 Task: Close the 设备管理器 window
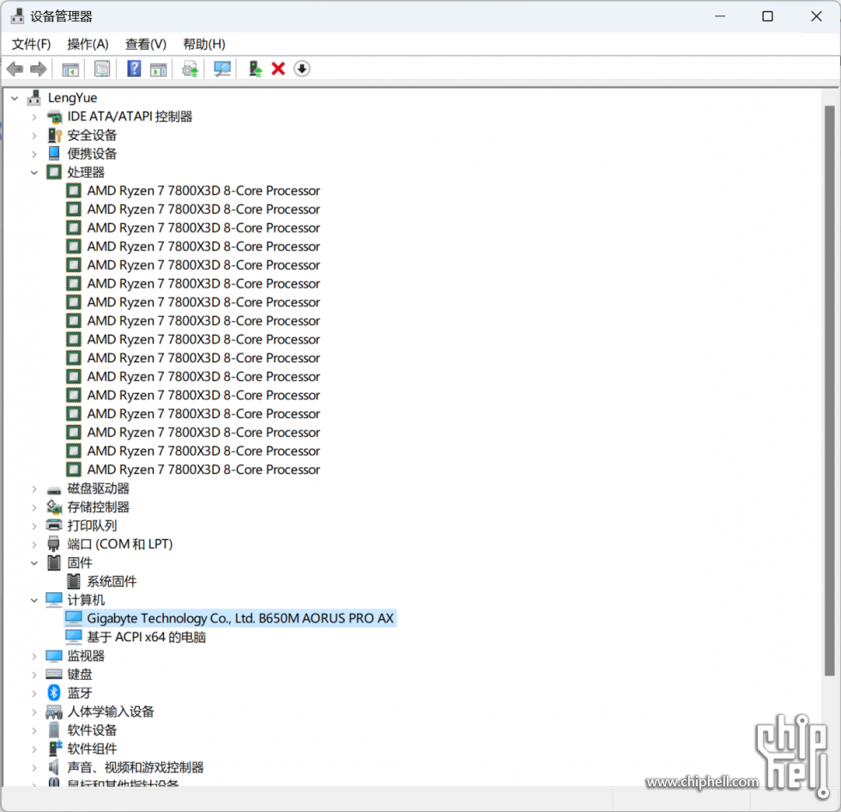(816, 16)
